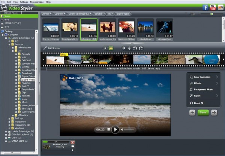Select Videos in Special Places
Image resolution: width=225 pixels, height=156 pixels.
tap(19, 16)
